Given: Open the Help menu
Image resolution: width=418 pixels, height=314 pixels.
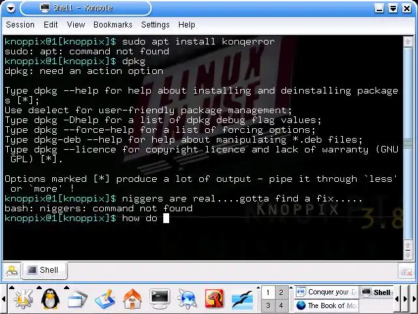Looking at the screenshot, I should coord(187,25).
